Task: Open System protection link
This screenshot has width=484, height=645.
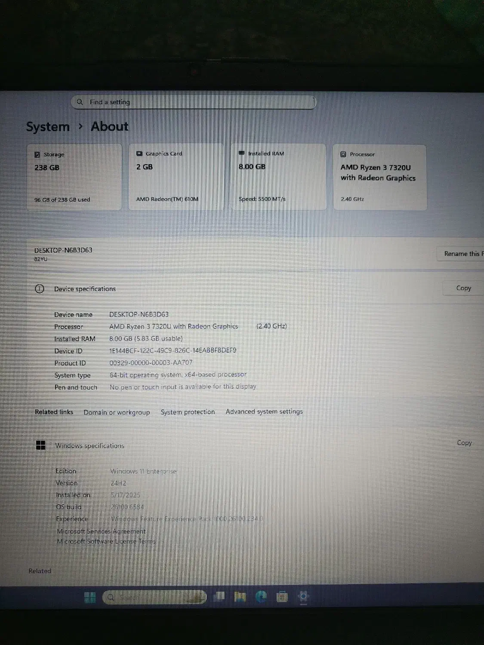Action: 188,412
